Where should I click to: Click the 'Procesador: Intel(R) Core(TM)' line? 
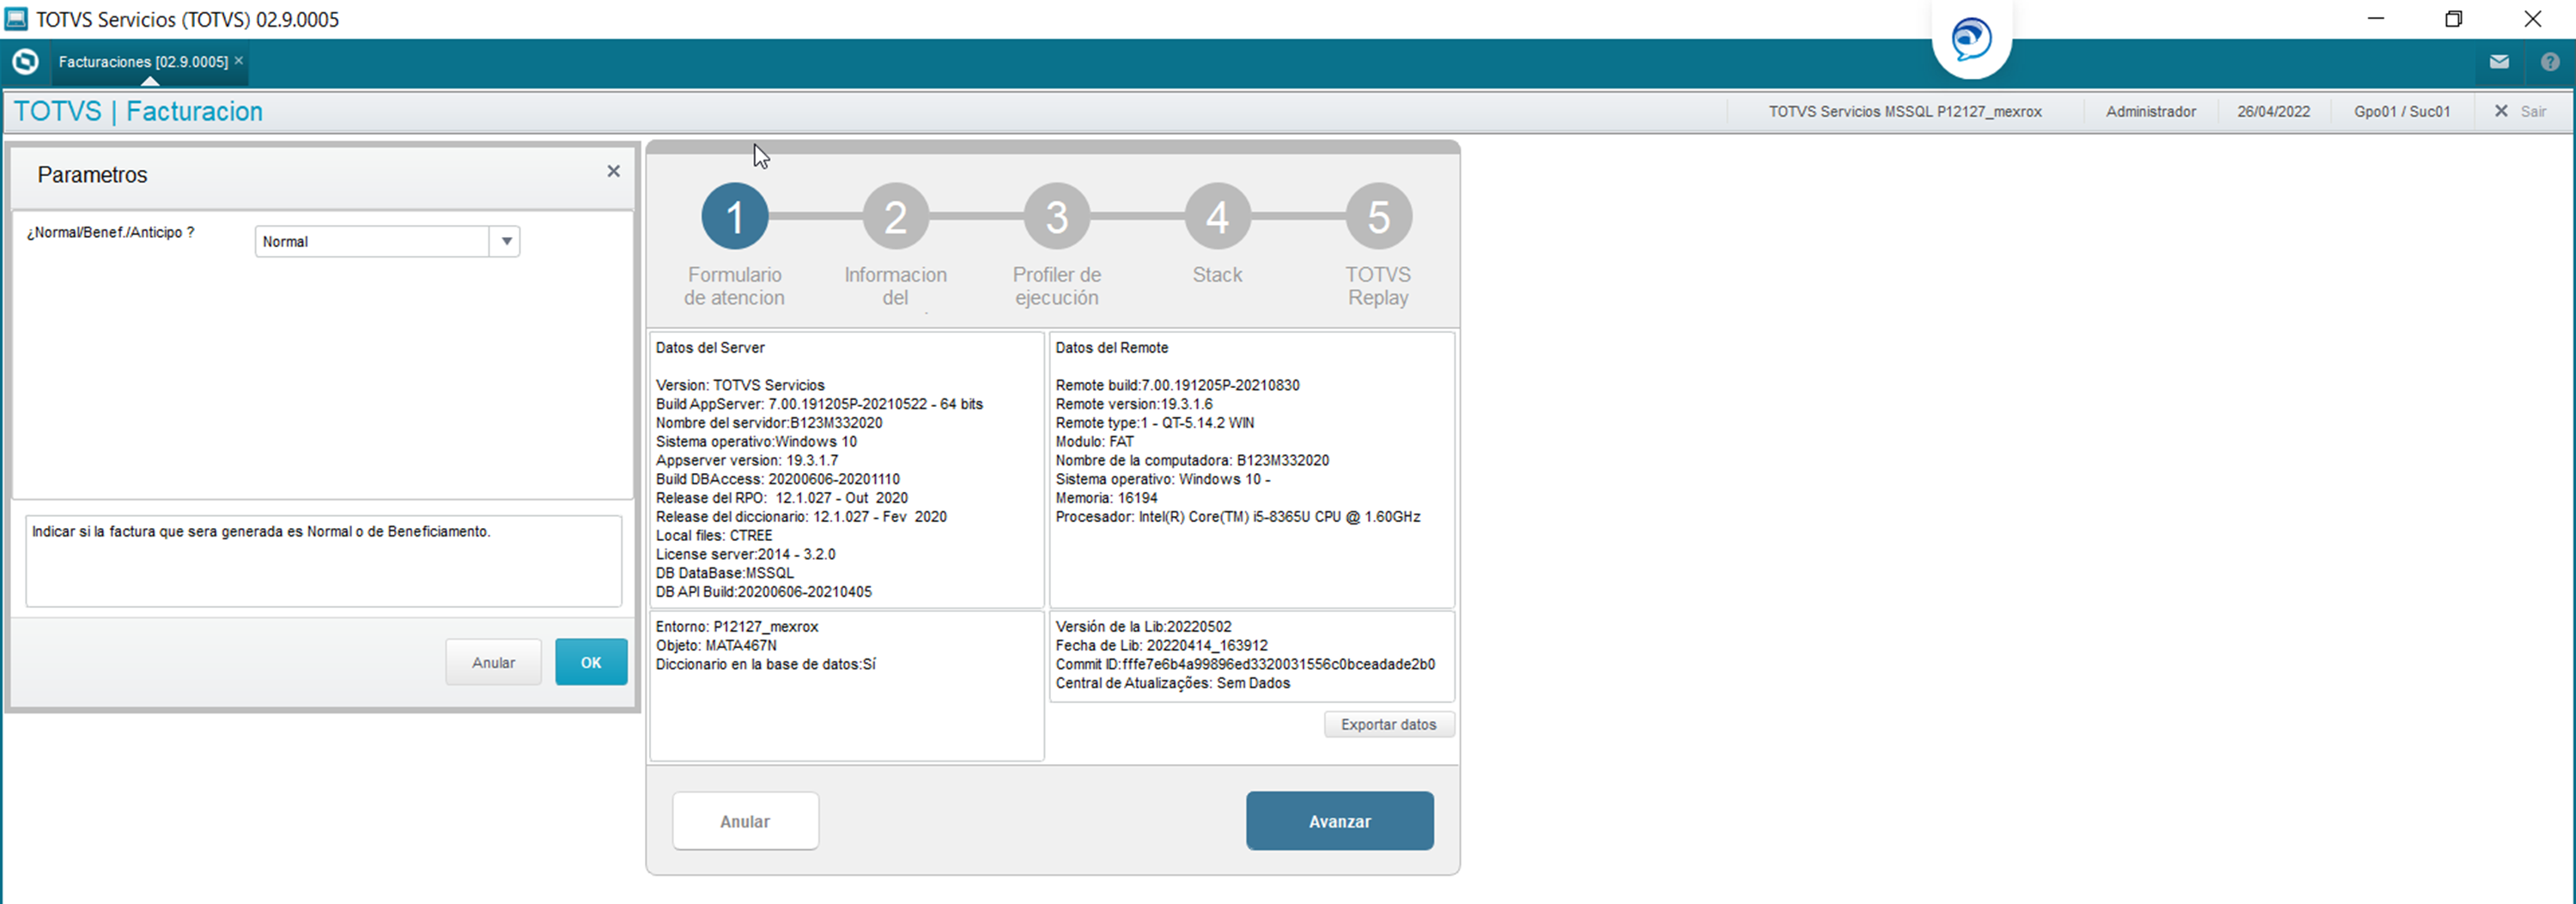tap(1237, 517)
